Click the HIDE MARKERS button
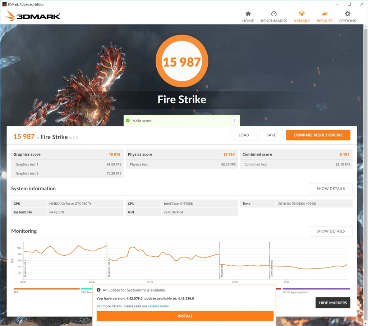Image resolution: width=368 pixels, height=326 pixels. (x=333, y=303)
